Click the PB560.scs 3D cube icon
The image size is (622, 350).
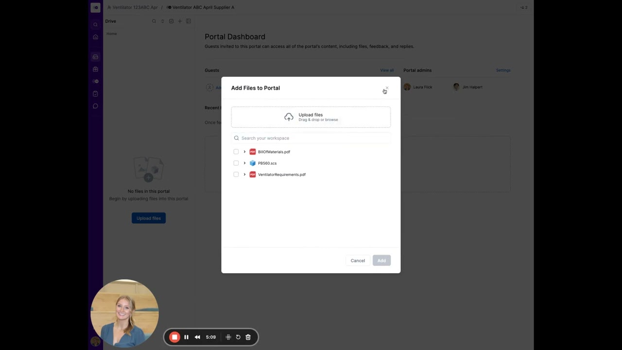[253, 163]
